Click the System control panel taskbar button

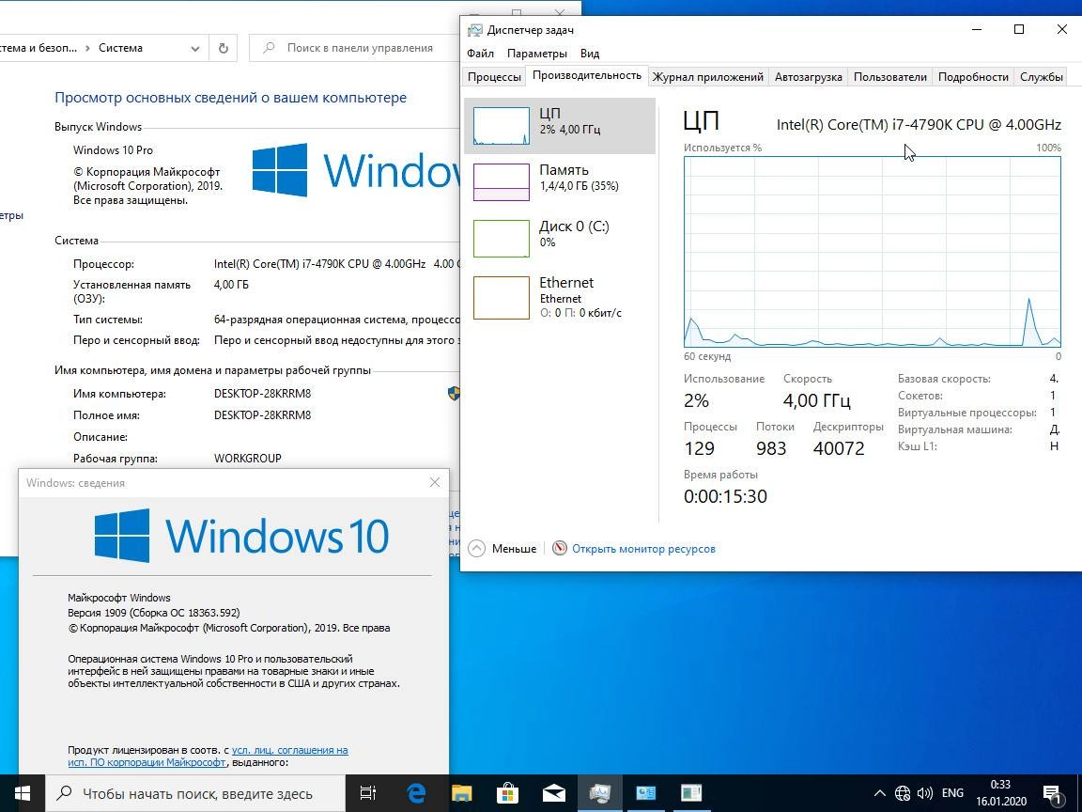click(x=646, y=793)
